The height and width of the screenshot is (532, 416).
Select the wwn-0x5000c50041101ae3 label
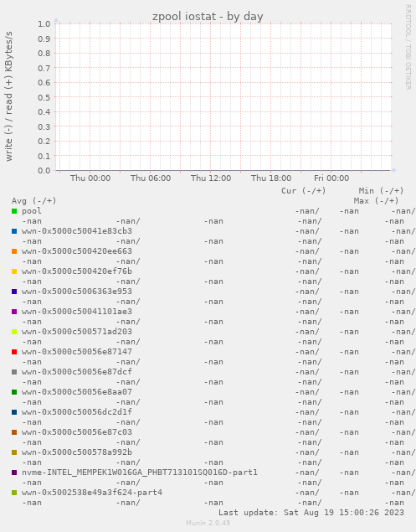point(77,312)
